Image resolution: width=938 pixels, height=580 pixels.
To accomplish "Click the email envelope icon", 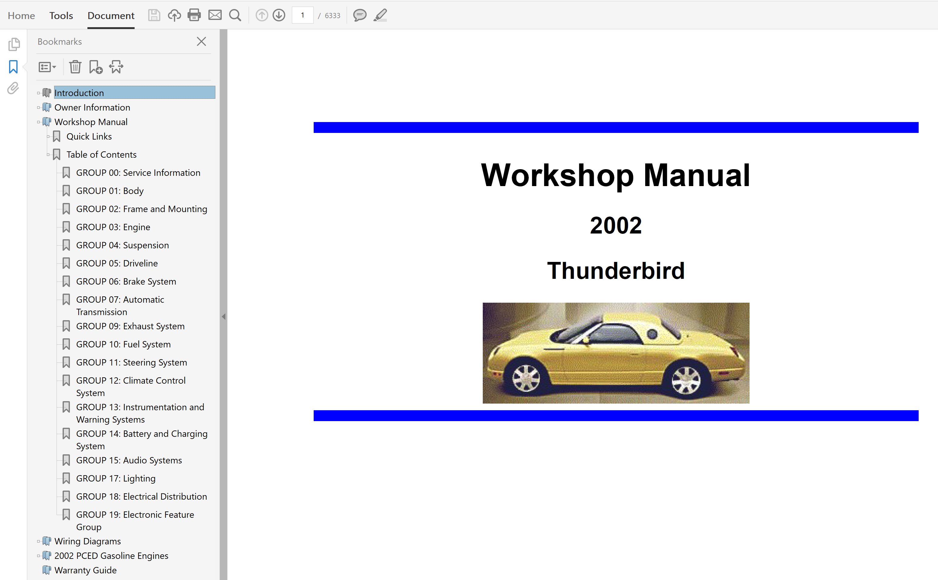I will click(x=215, y=15).
